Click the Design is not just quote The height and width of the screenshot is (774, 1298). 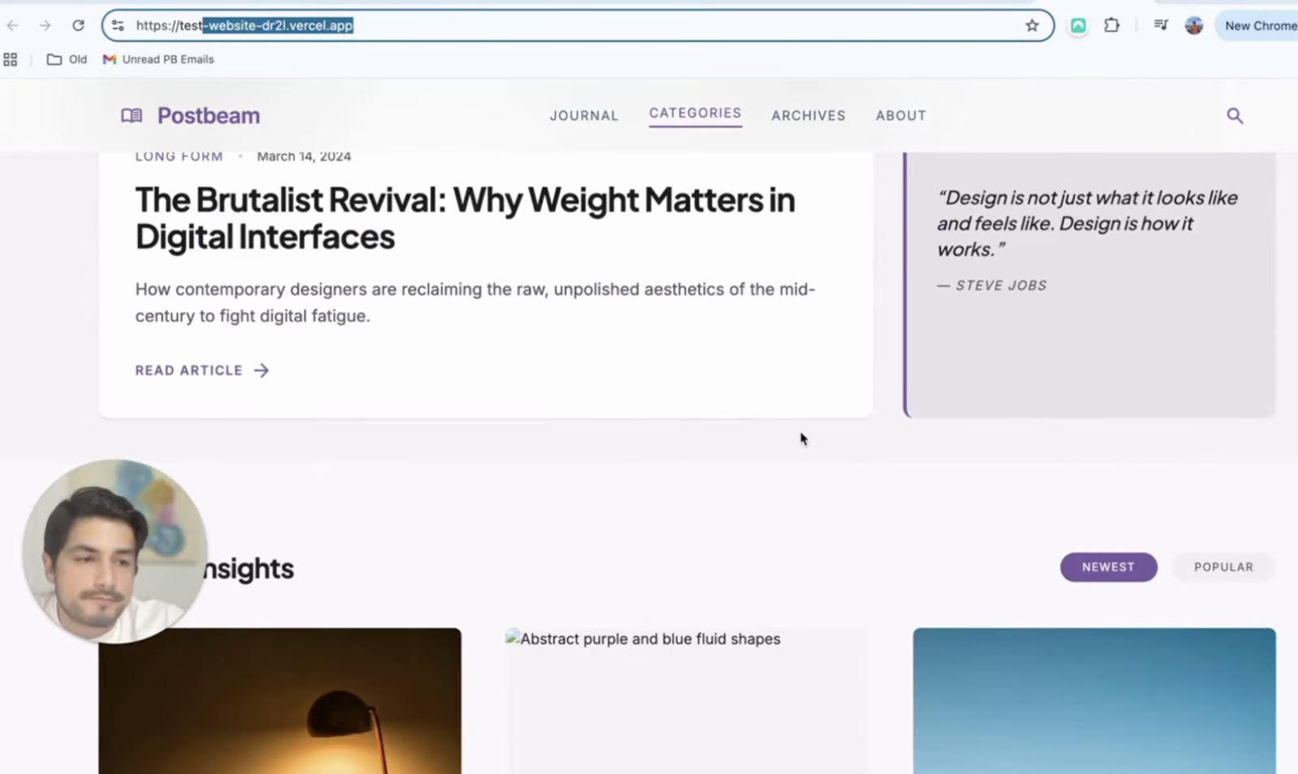coord(1087,224)
